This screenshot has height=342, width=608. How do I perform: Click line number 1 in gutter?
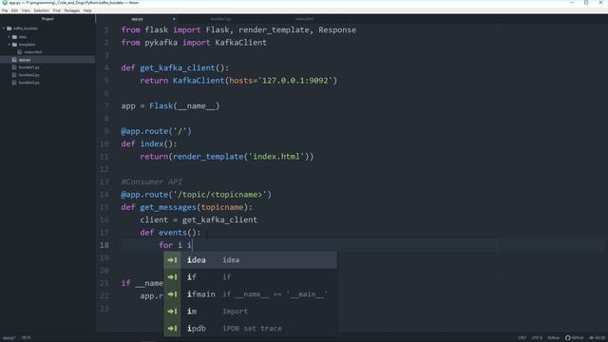click(x=106, y=29)
